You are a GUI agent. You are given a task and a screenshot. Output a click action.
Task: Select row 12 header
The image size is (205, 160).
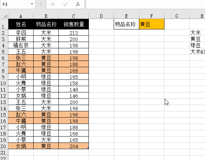[4, 96]
